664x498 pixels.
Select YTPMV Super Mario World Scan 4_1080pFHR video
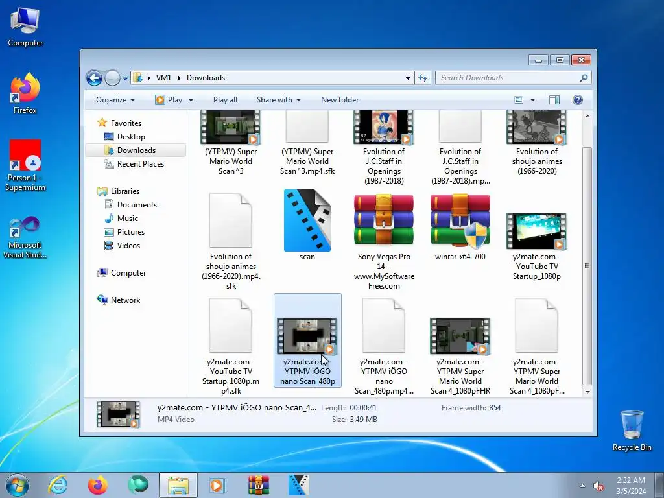coord(460,356)
